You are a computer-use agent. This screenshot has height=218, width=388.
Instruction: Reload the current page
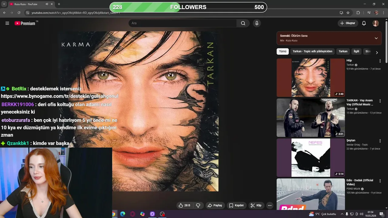(x=19, y=13)
